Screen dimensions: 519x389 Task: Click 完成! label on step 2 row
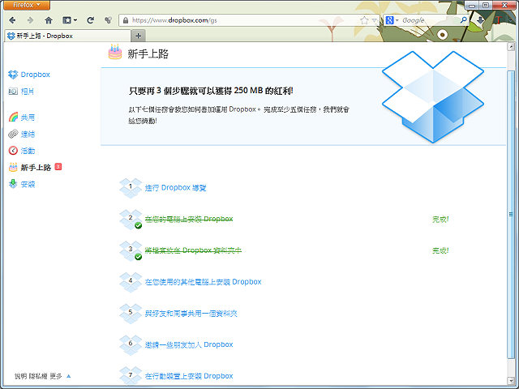click(440, 220)
